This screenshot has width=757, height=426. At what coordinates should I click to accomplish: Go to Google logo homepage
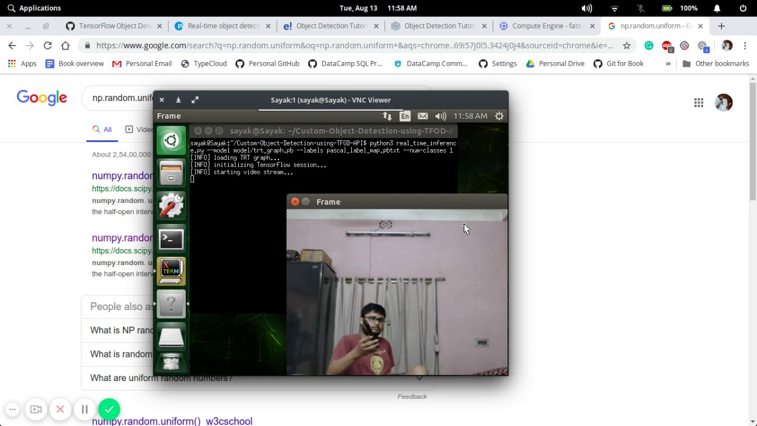point(42,98)
